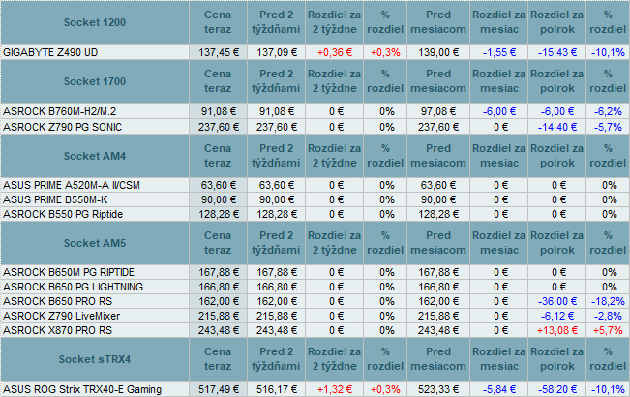Select the 137,45 € current price cell
Viewport: 630px width, 397px height.
click(x=218, y=52)
